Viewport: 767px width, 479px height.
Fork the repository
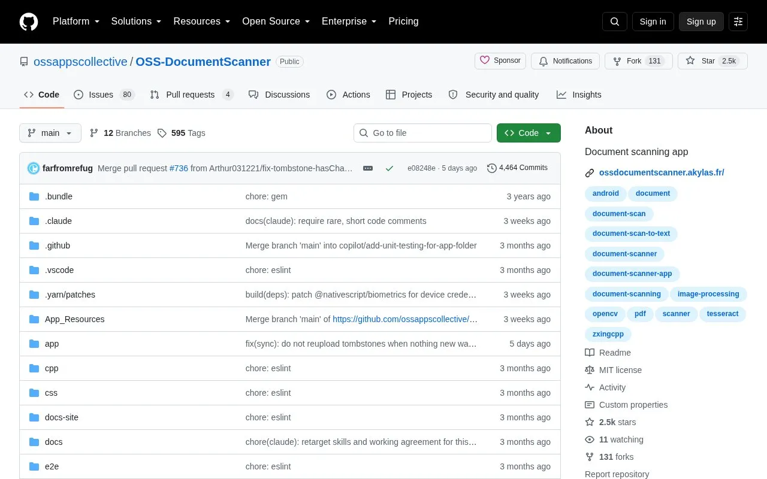pyautogui.click(x=639, y=61)
